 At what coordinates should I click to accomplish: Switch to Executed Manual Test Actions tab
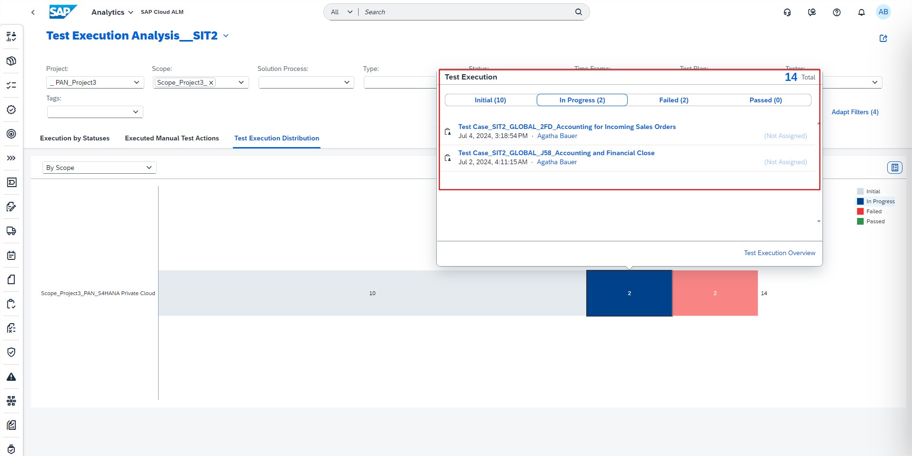pyautogui.click(x=172, y=138)
